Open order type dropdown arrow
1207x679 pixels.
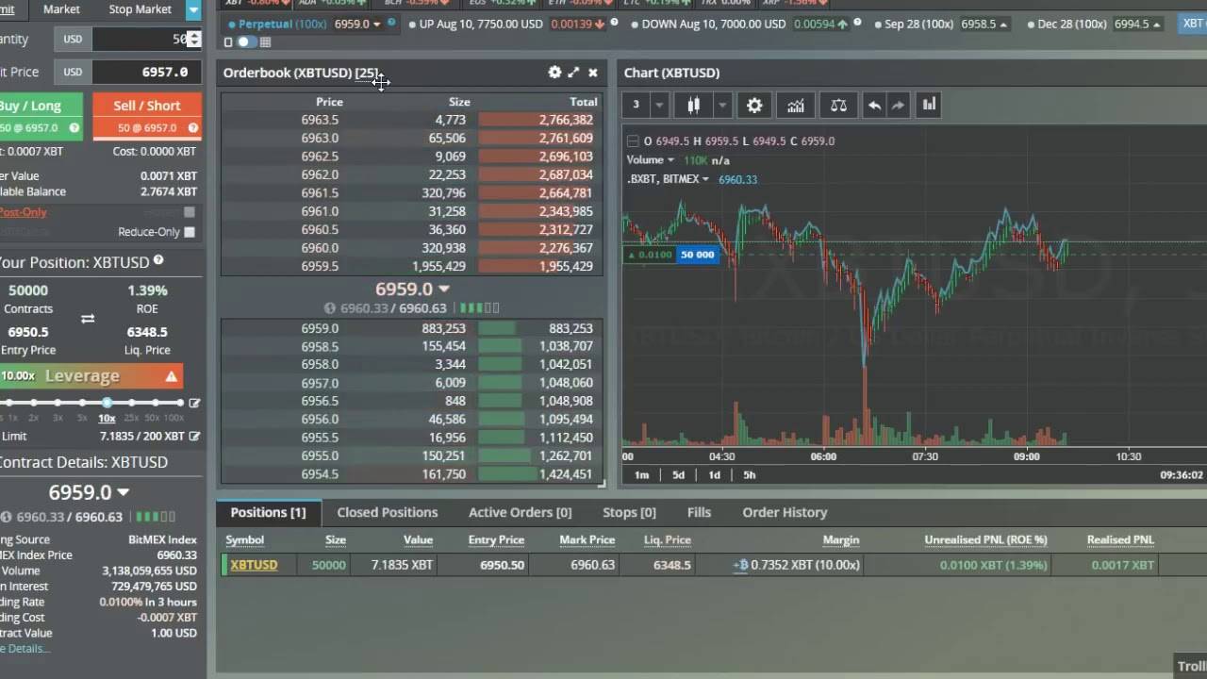tap(193, 10)
